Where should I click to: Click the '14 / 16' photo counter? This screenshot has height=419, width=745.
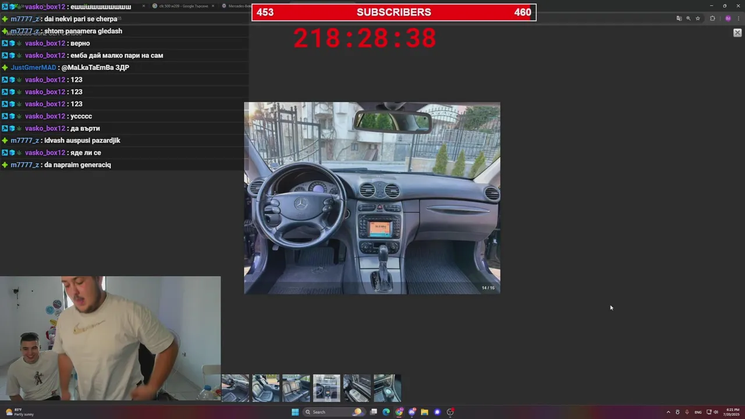tap(488, 287)
